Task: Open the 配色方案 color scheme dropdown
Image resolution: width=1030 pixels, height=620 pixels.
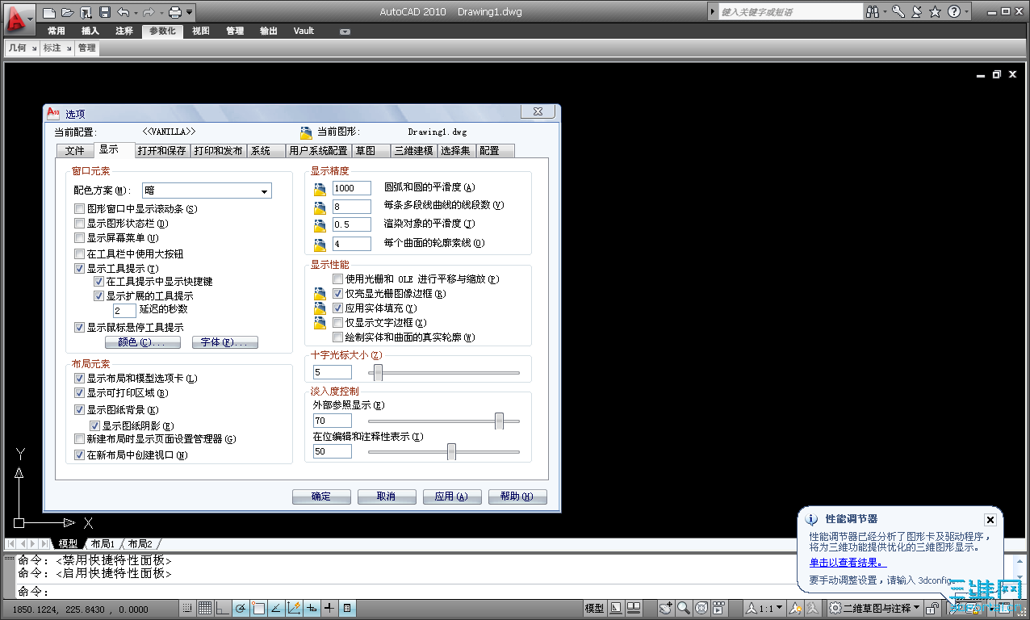Action: tap(207, 191)
